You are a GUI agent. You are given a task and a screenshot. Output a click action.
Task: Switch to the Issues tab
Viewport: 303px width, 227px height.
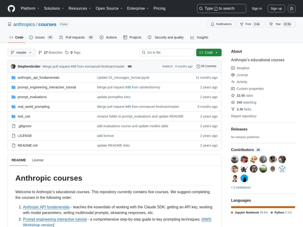41,37
